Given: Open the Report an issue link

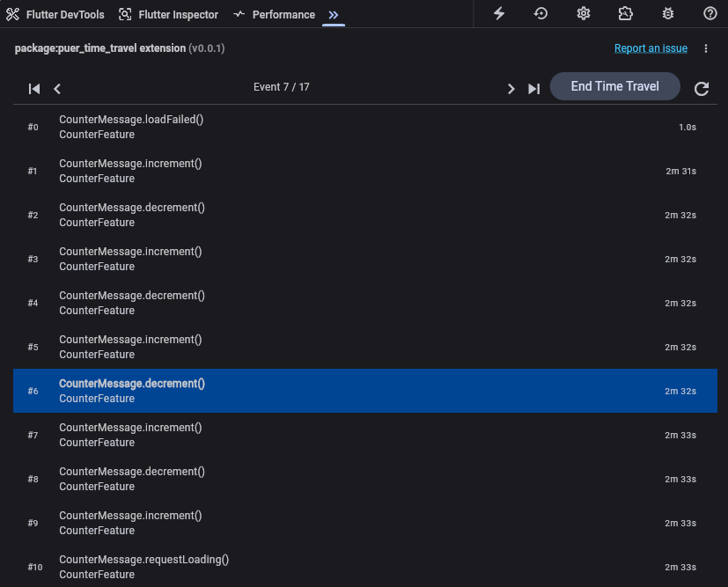Looking at the screenshot, I should 651,48.
